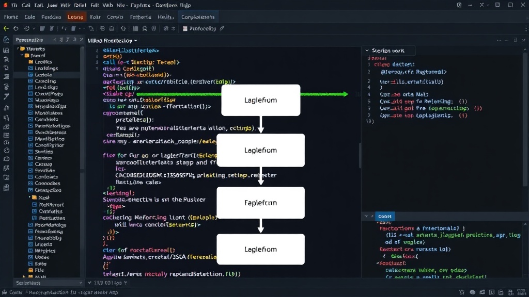529x297 pixels.
Task: Click the yellow back arrow in toolbar
Action: coord(6,29)
